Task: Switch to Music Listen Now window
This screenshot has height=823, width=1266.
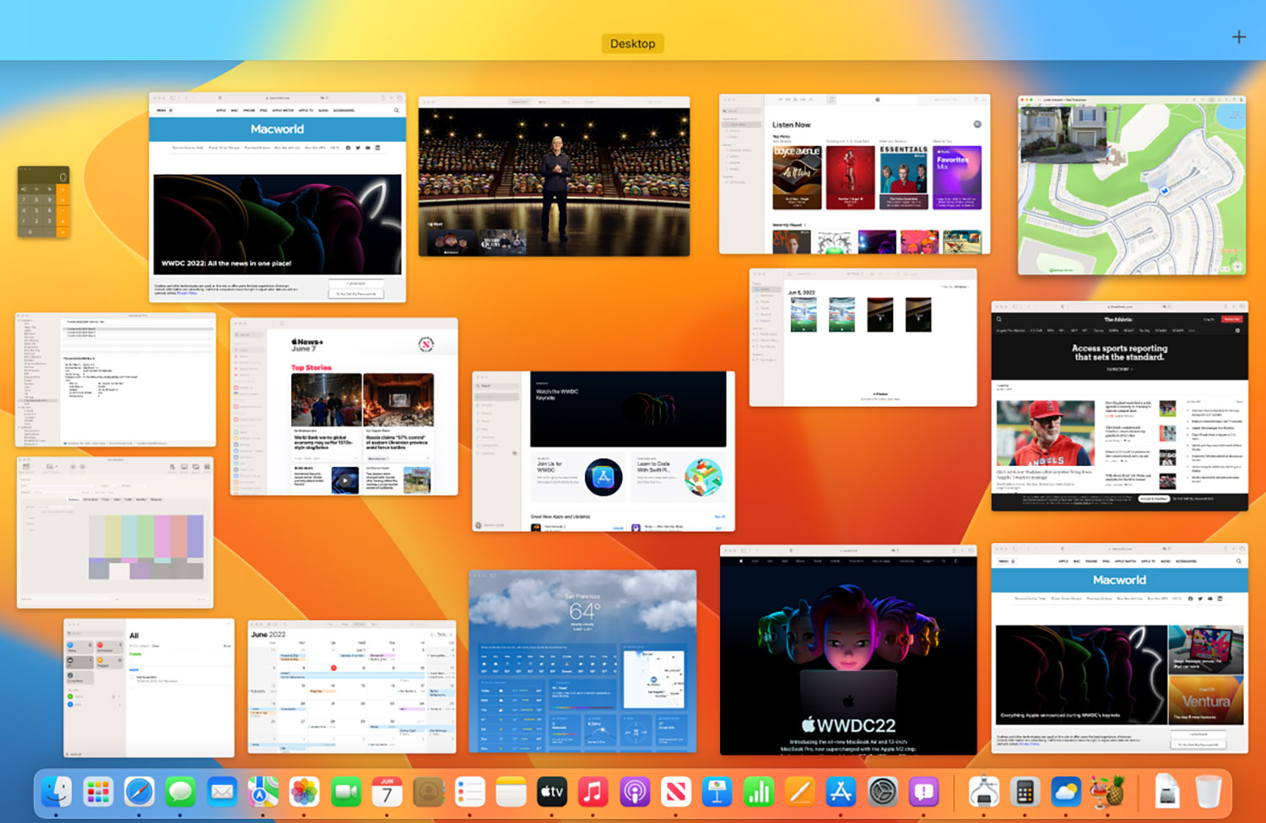Action: (854, 174)
